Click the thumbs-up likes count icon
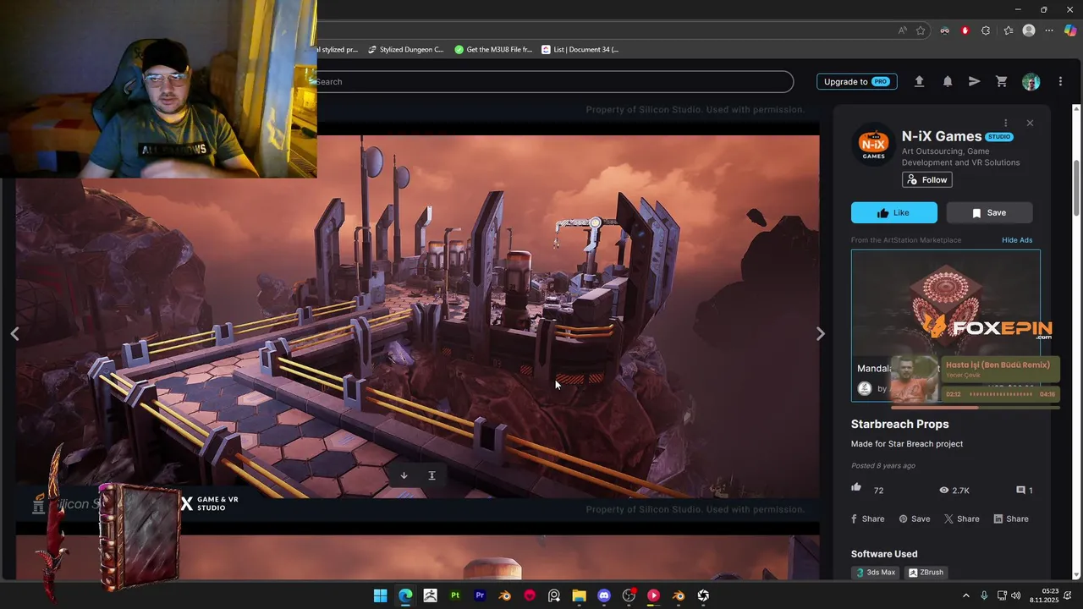This screenshot has width=1083, height=609. tap(856, 488)
